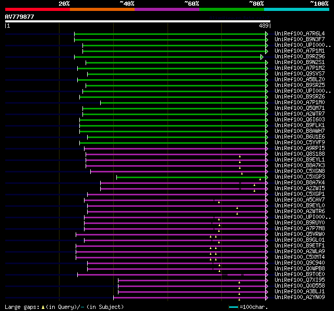
Task: Click the green ~80% legend color segment
Action: pos(232,9)
